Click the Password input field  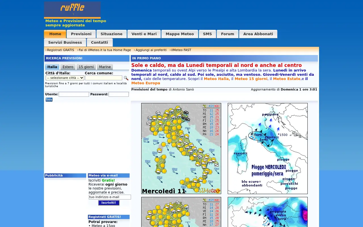[x=119, y=94]
